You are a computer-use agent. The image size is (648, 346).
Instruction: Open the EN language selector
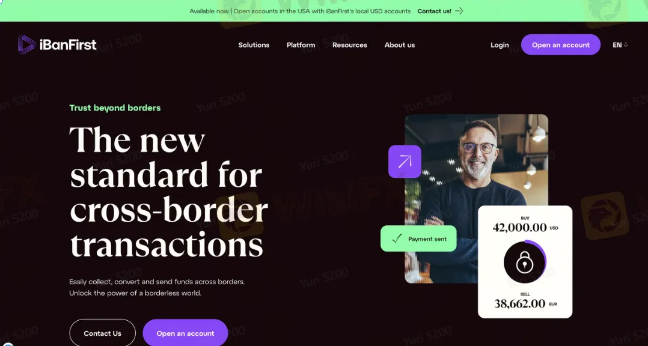(620, 44)
